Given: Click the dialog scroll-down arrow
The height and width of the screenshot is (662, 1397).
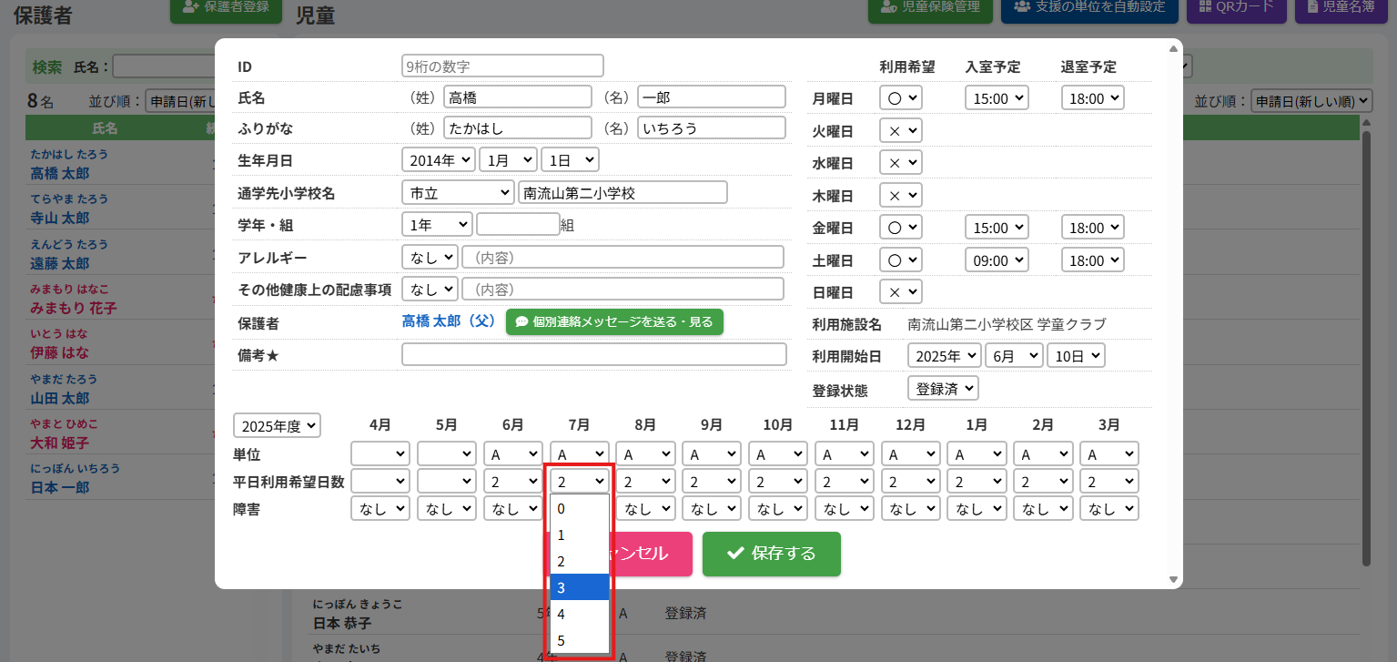Looking at the screenshot, I should 1173,580.
